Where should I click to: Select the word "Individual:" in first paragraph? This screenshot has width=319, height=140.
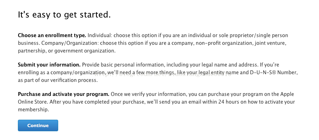point(100,35)
